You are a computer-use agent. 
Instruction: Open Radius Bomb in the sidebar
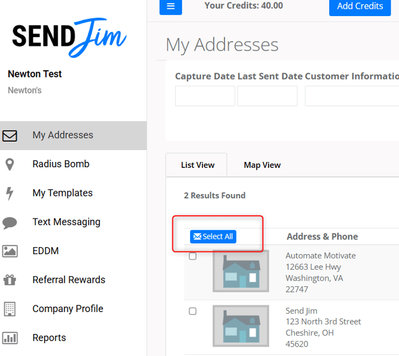[x=73, y=164]
